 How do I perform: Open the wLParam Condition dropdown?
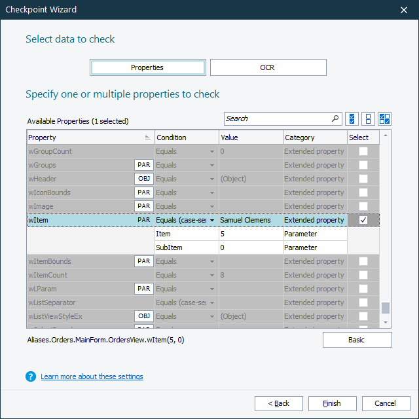pyautogui.click(x=211, y=289)
